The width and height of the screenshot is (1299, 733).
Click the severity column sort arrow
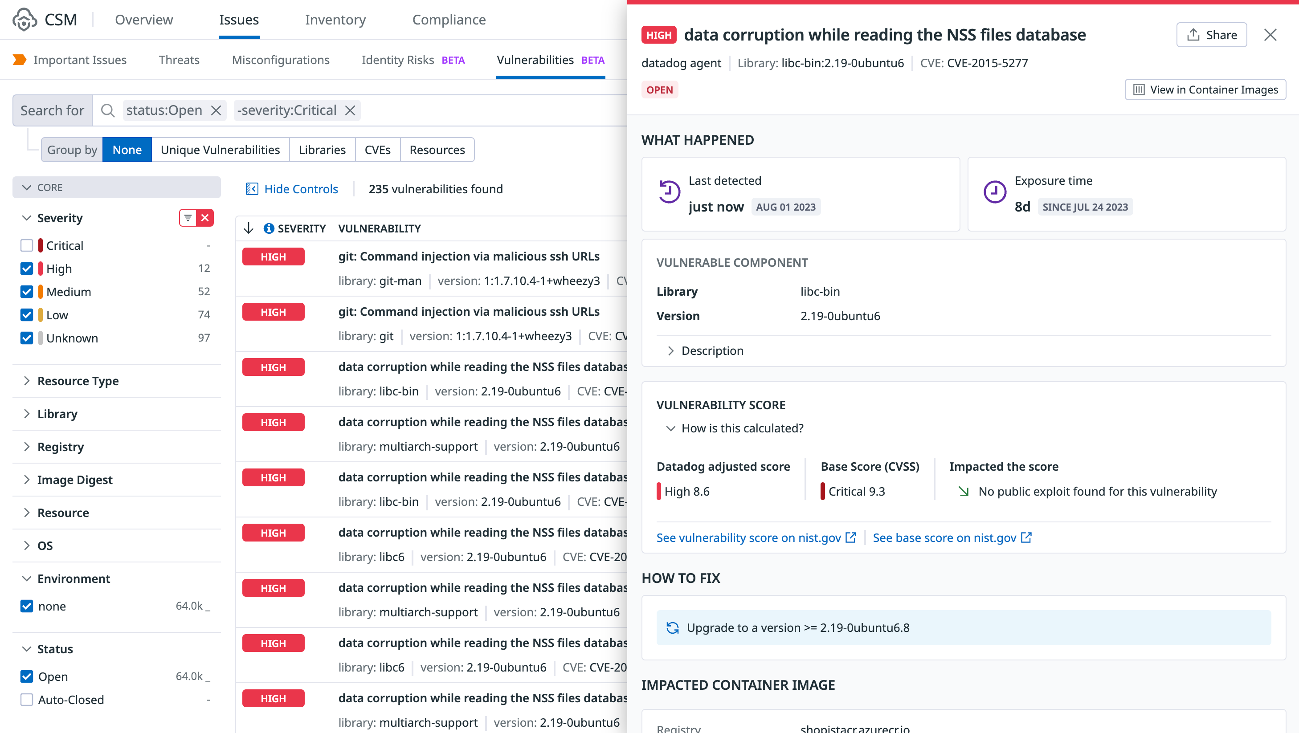coord(249,228)
